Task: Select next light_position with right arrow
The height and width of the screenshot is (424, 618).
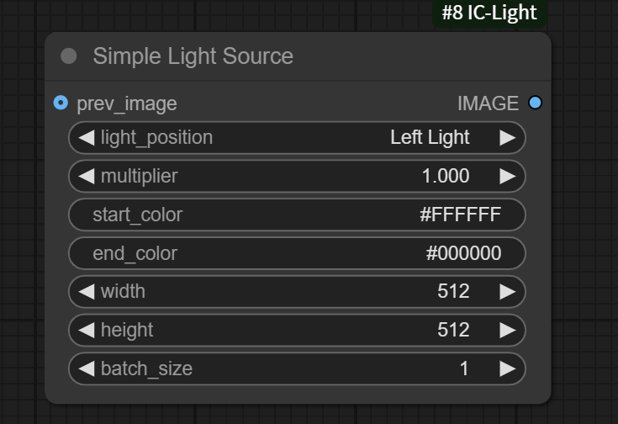Action: point(507,137)
